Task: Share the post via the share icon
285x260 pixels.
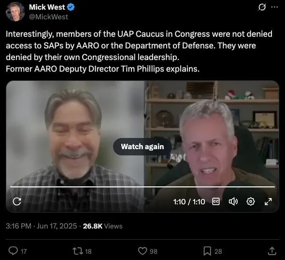Action: pyautogui.click(x=272, y=251)
